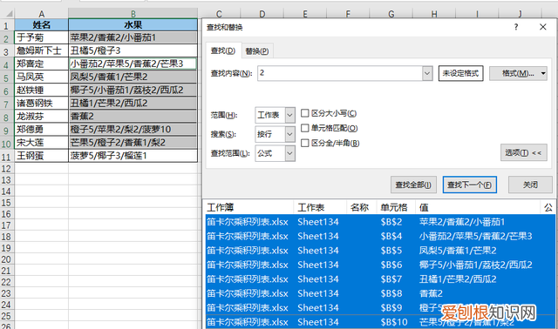Click cell containing 宋大莲
This screenshot has height=329, width=558.
tap(41, 143)
